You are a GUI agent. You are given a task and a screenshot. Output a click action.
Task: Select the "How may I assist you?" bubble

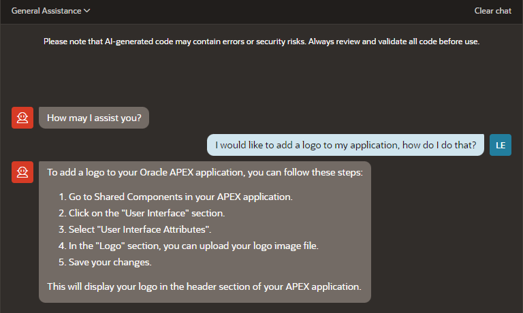point(94,118)
